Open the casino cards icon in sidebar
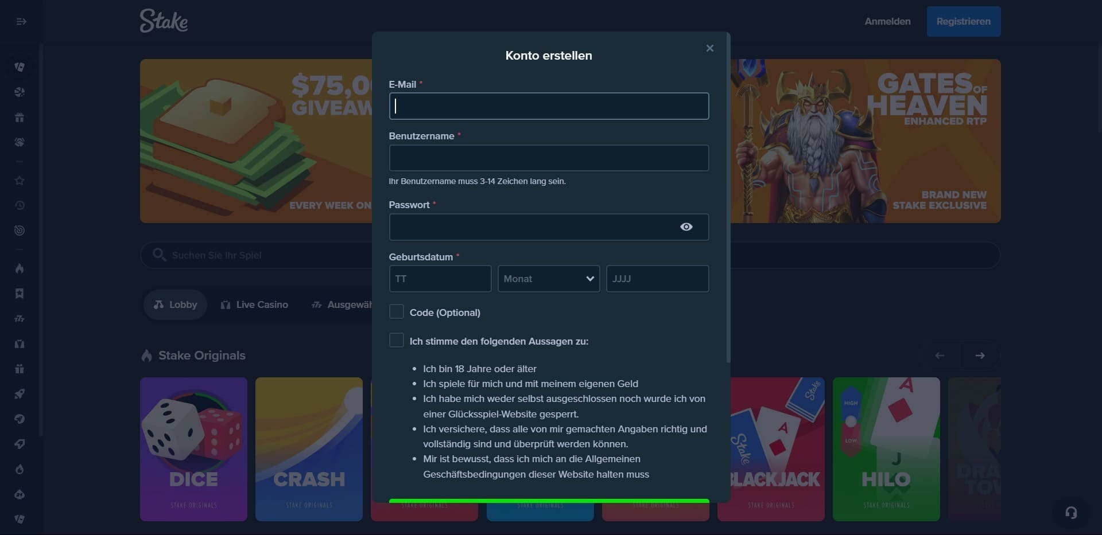The height and width of the screenshot is (535, 1102). [20, 67]
